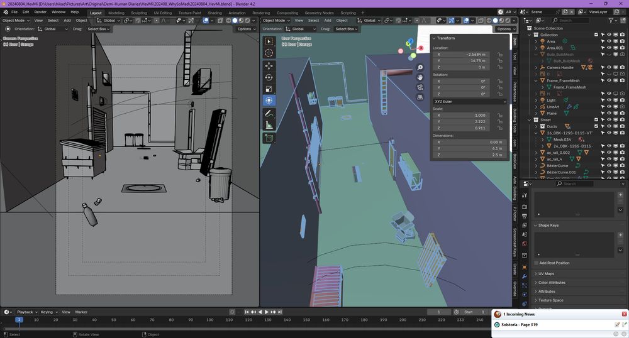Open left viewport Orientation Global dropdown
This screenshot has width=629, height=338.
point(53,29)
